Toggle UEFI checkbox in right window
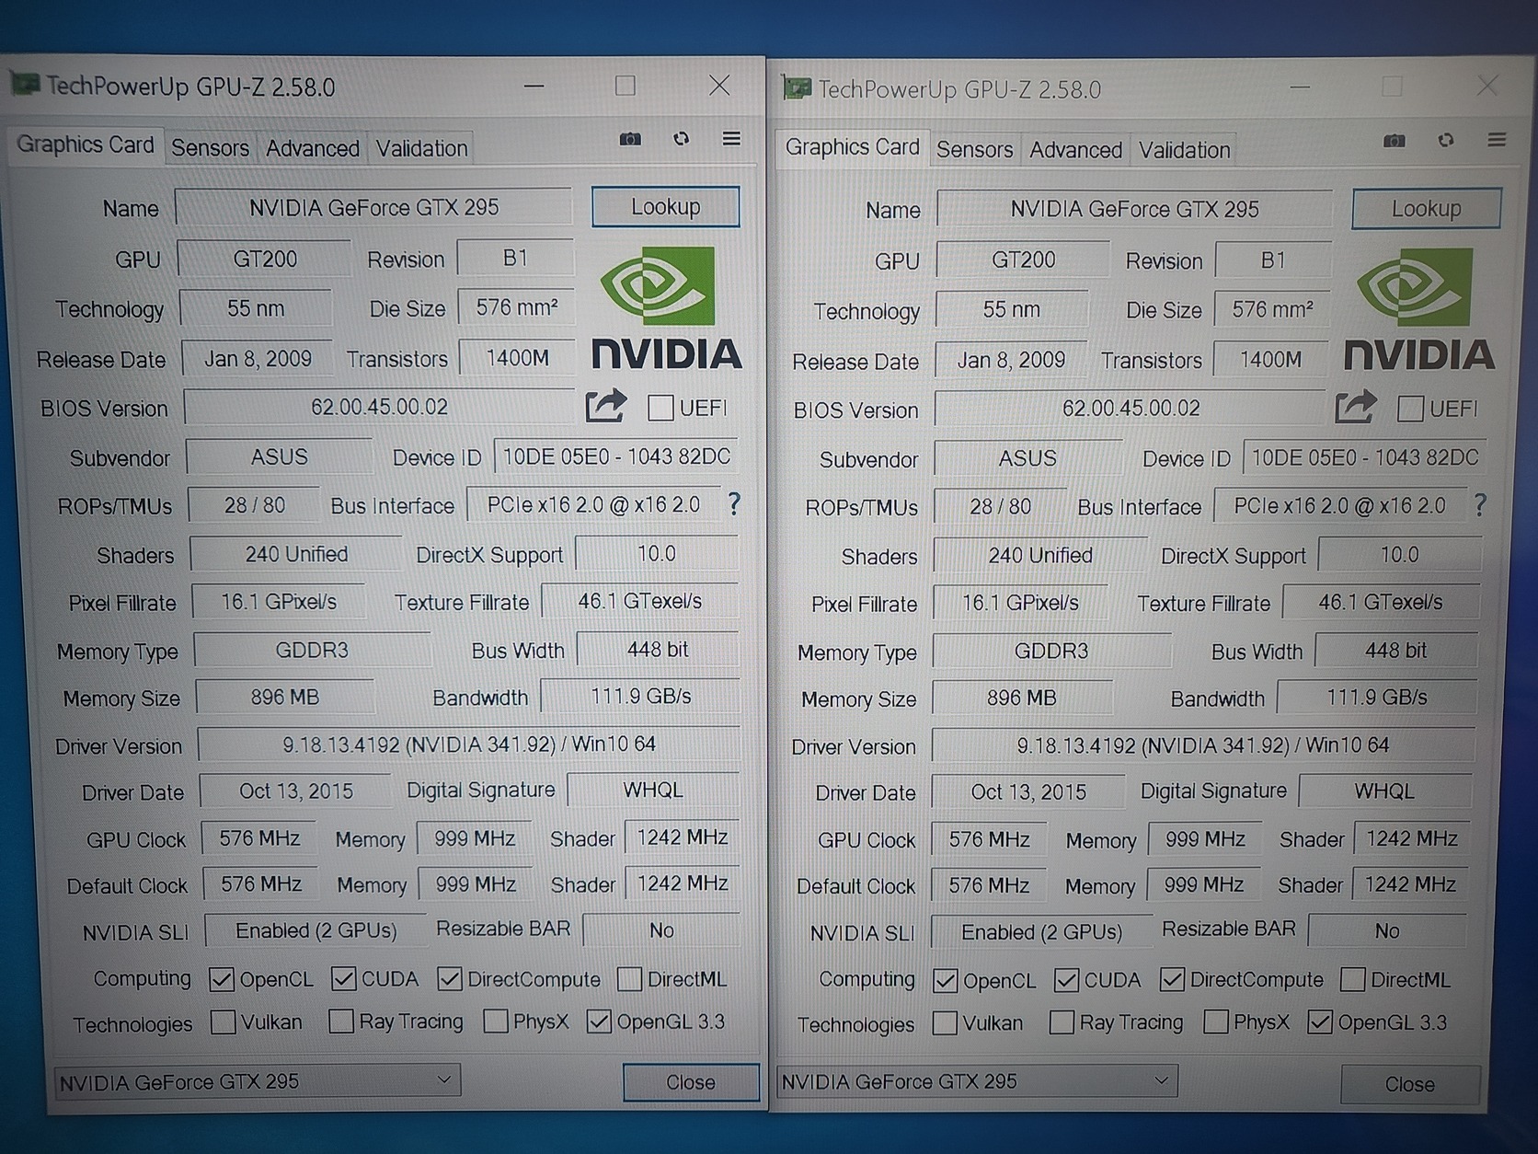1538x1154 pixels. [x=1410, y=409]
